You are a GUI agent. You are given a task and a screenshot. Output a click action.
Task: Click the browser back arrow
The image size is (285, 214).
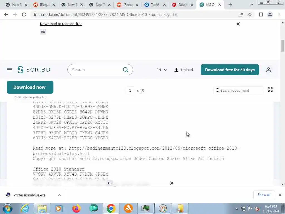6,14
